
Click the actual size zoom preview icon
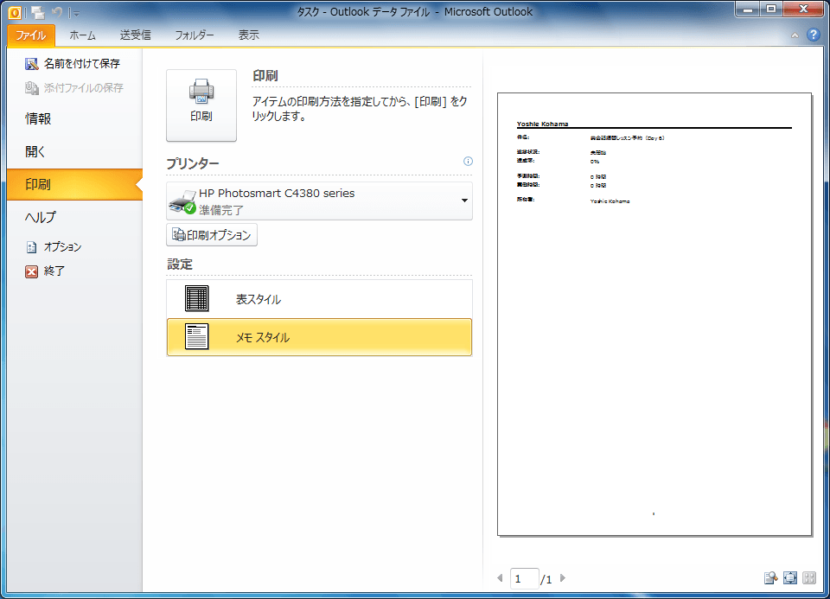click(770, 578)
